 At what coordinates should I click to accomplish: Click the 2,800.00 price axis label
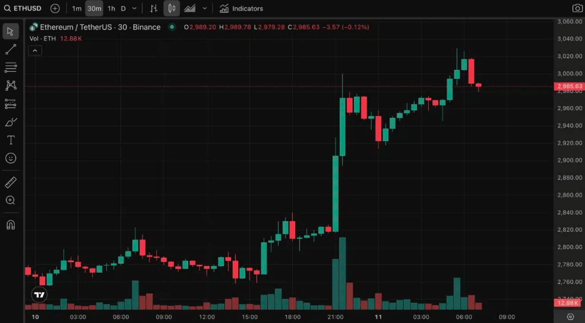[570, 247]
